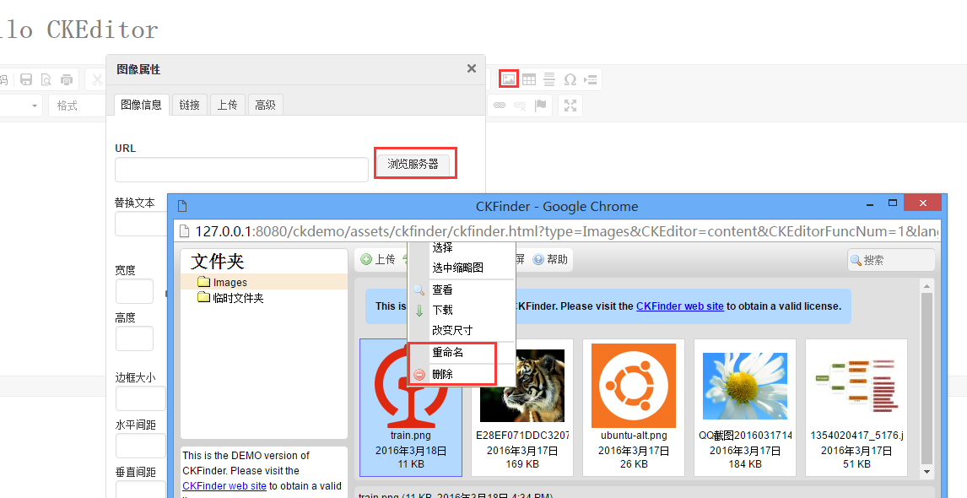967x498 pixels.
Task: Open the 格式 format dropdown
Action: [x=75, y=106]
